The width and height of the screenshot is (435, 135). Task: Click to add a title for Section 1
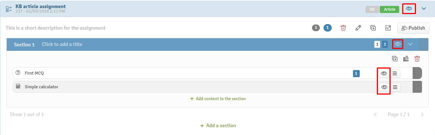pos(62,44)
